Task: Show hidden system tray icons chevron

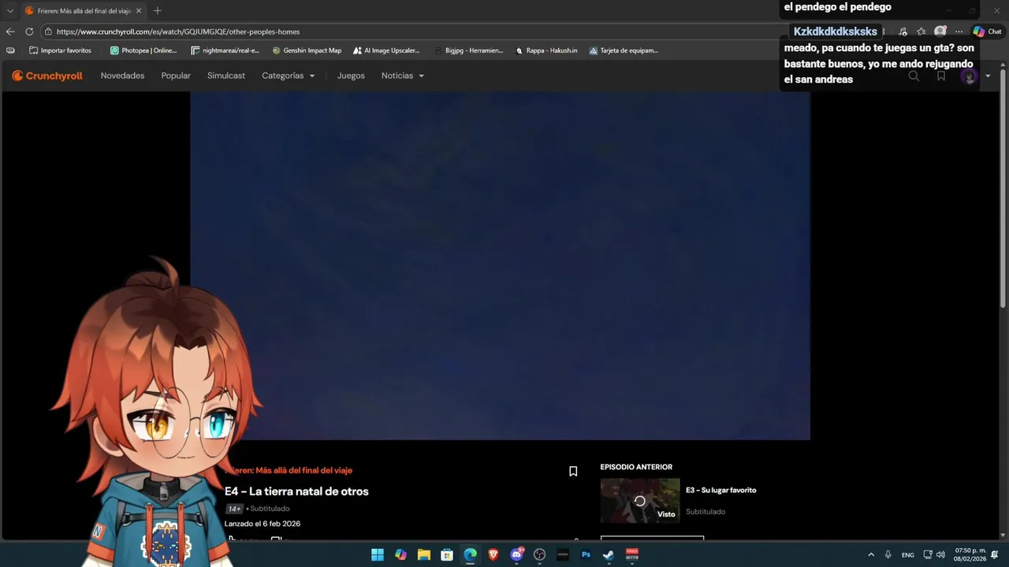Action: click(x=870, y=554)
